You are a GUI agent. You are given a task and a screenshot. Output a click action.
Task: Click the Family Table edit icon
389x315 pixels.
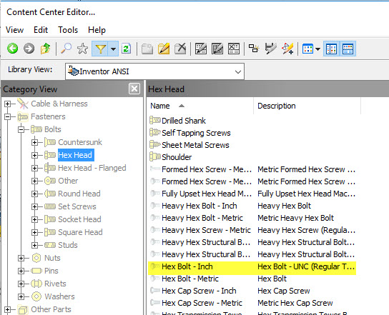201,49
